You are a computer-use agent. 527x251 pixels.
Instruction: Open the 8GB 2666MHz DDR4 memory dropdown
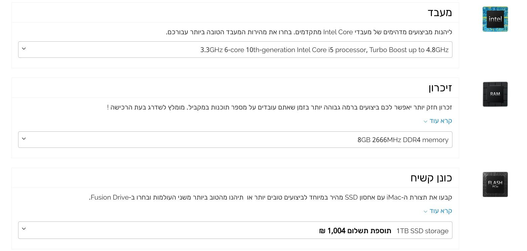tap(235, 139)
